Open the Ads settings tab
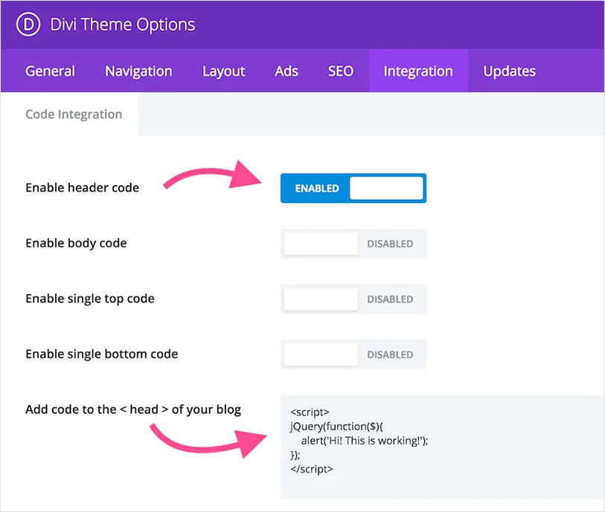Image resolution: width=605 pixels, height=512 pixels. [286, 71]
